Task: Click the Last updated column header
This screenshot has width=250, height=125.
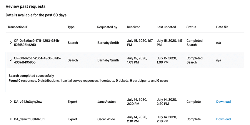Action: pos(166,27)
